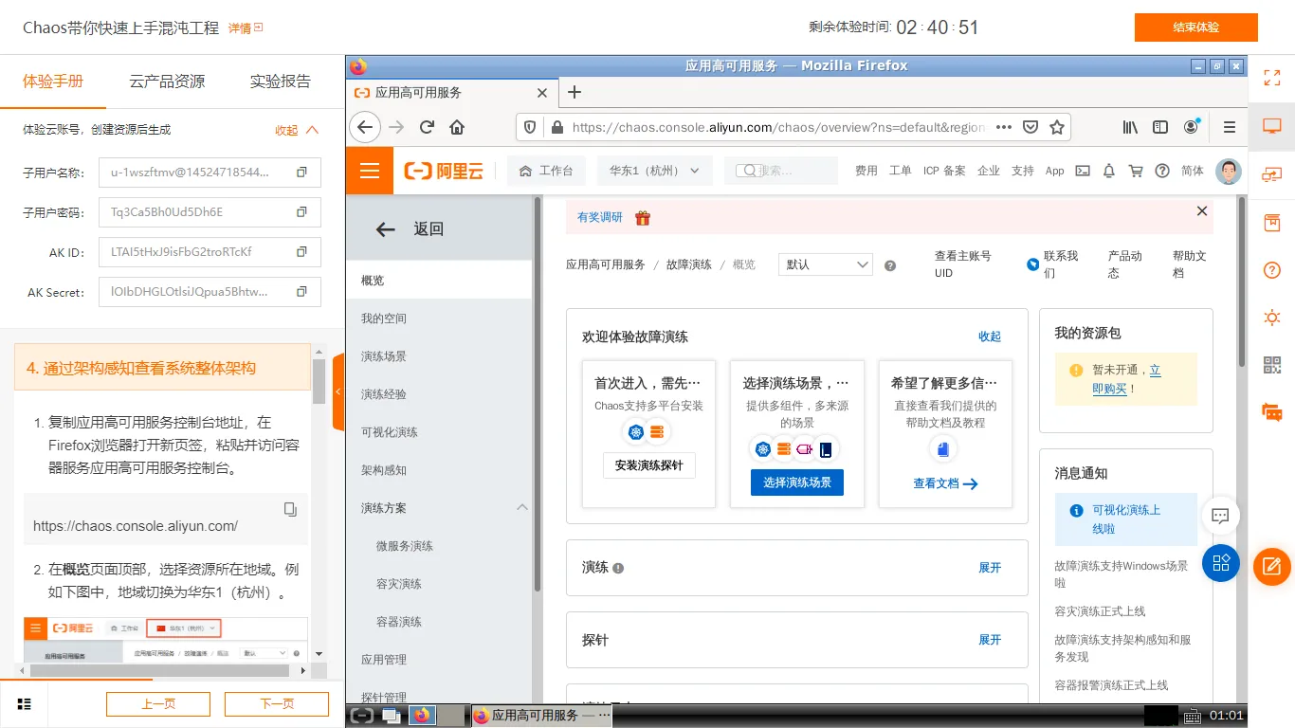This screenshot has width=1295, height=728.
Task: Open 查看文档 link
Action: pos(945,483)
